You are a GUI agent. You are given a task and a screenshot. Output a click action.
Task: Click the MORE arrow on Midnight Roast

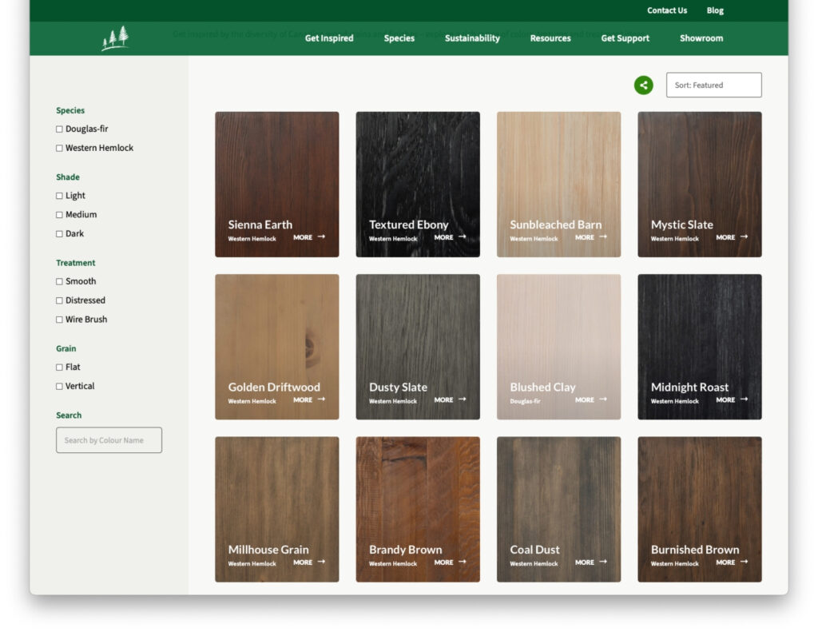732,399
